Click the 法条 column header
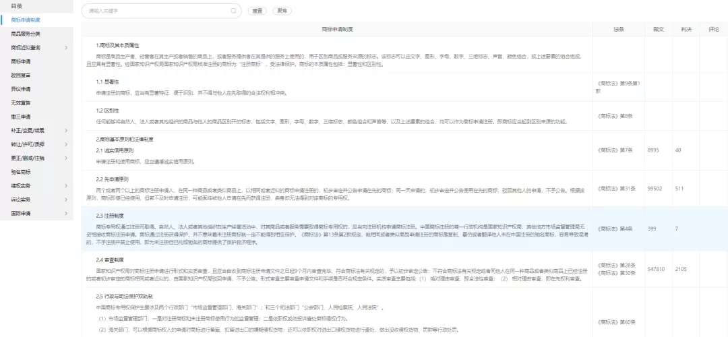 tap(618, 29)
